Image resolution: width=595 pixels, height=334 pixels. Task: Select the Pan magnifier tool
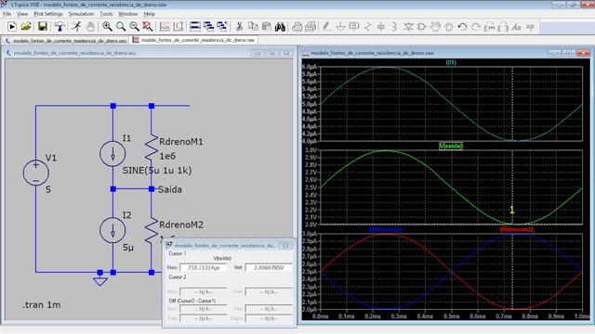[x=121, y=27]
